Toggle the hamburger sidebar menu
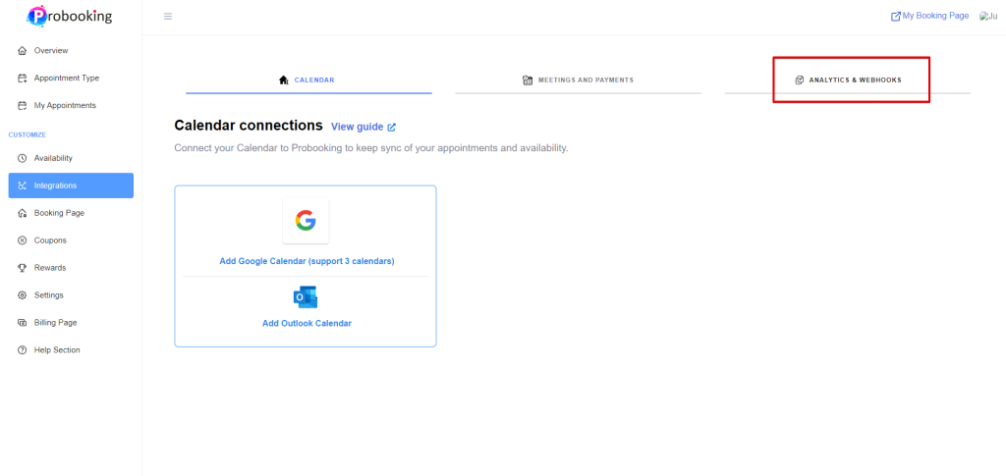 pos(168,16)
